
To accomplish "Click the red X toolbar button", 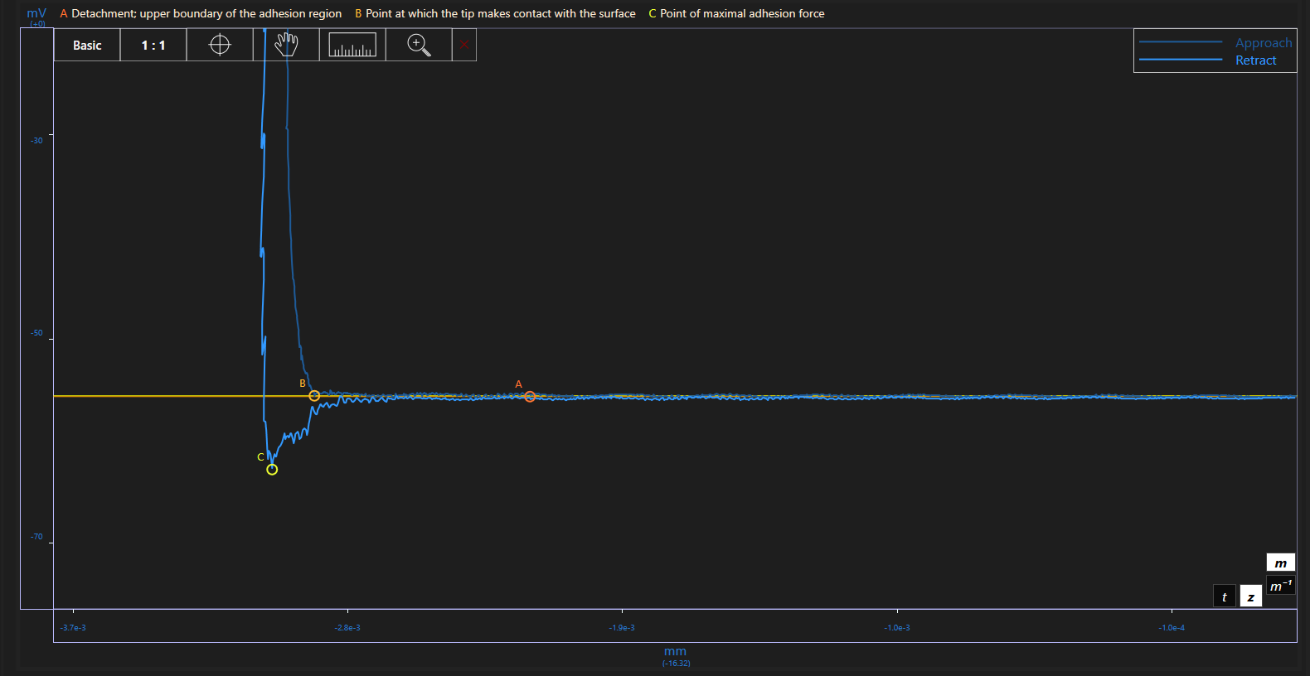I will pos(464,45).
